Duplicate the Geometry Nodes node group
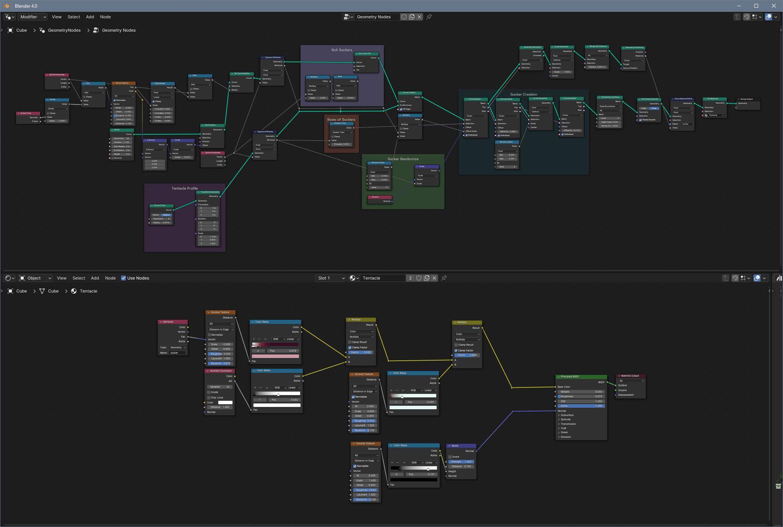Image resolution: width=783 pixels, height=527 pixels. pos(412,17)
